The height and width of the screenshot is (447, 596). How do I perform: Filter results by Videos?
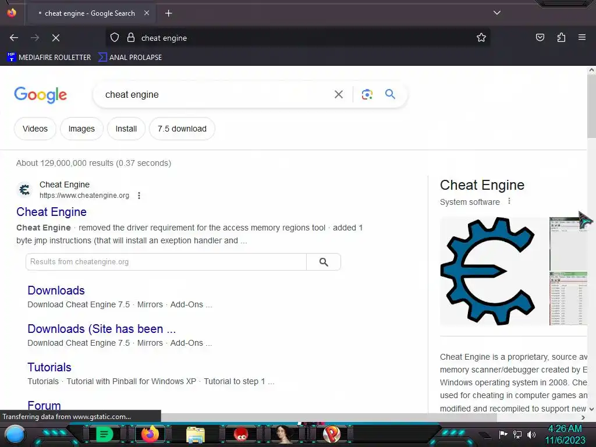coord(35,129)
